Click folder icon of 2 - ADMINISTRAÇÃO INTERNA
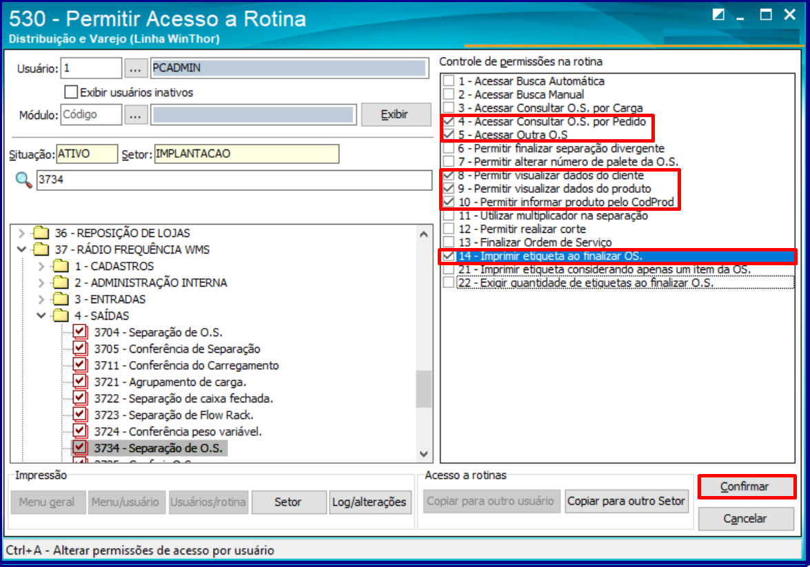The height and width of the screenshot is (567, 810). tap(61, 283)
